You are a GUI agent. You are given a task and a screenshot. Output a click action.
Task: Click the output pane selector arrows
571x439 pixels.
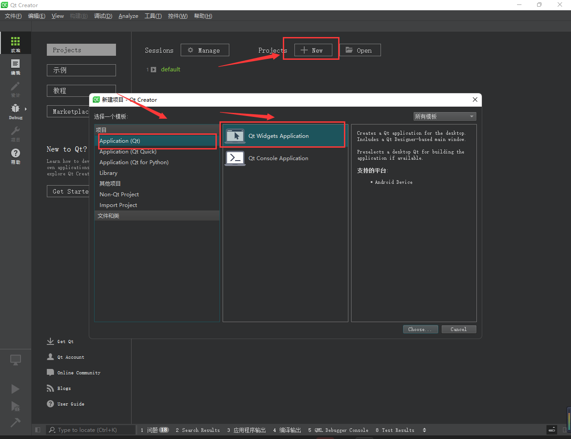coord(424,430)
